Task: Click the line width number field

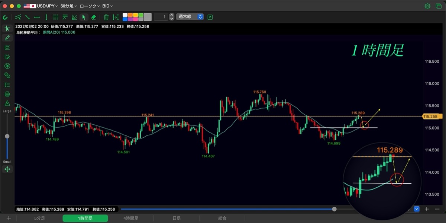Action: pyautogui.click(x=161, y=17)
